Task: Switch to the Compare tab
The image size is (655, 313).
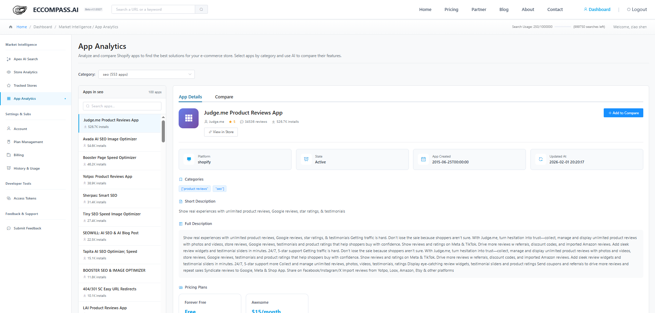Action: (x=224, y=97)
